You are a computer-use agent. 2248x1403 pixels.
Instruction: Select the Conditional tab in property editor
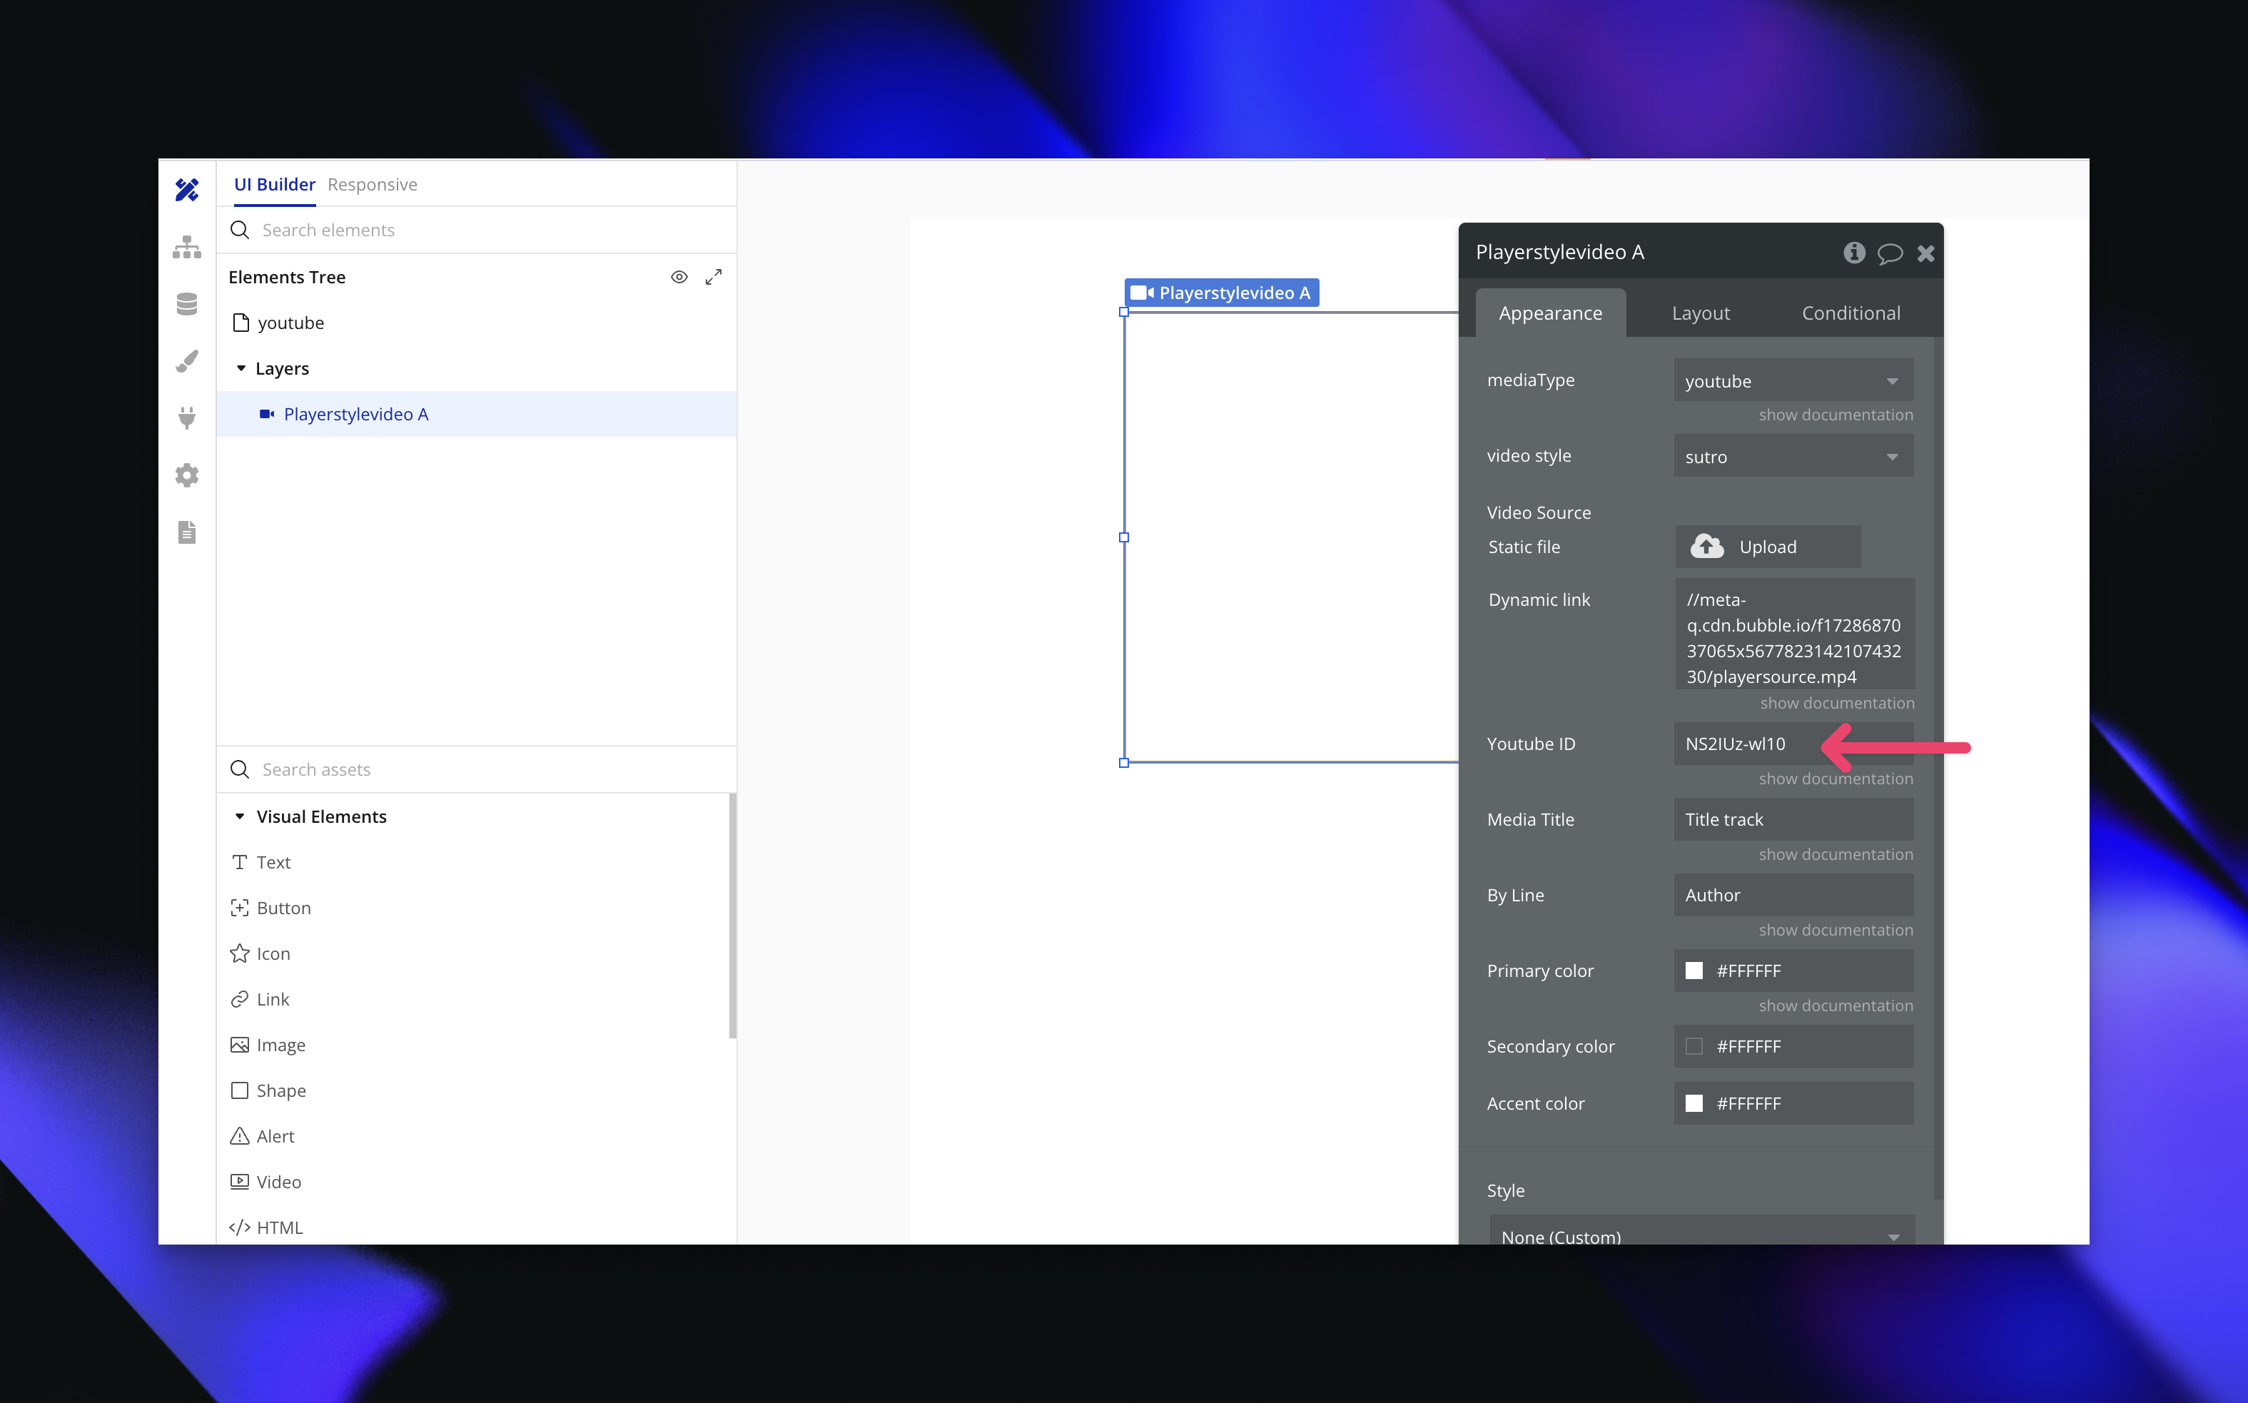[1851, 313]
